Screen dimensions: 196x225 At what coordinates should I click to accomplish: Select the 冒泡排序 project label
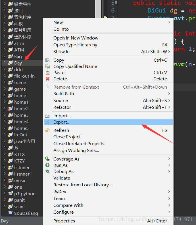pyautogui.click(x=23, y=17)
